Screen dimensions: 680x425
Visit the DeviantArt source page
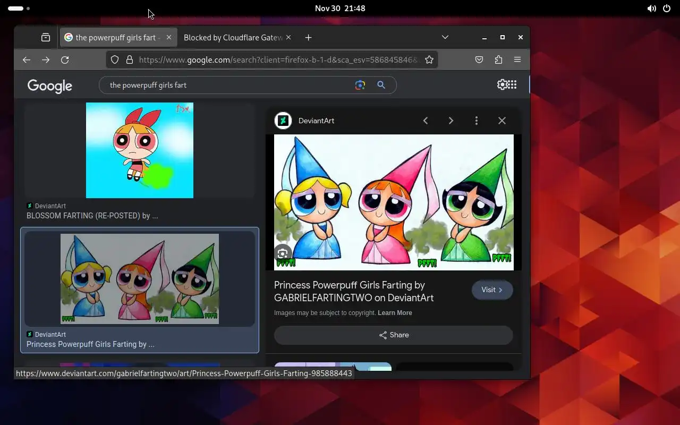coord(492,290)
